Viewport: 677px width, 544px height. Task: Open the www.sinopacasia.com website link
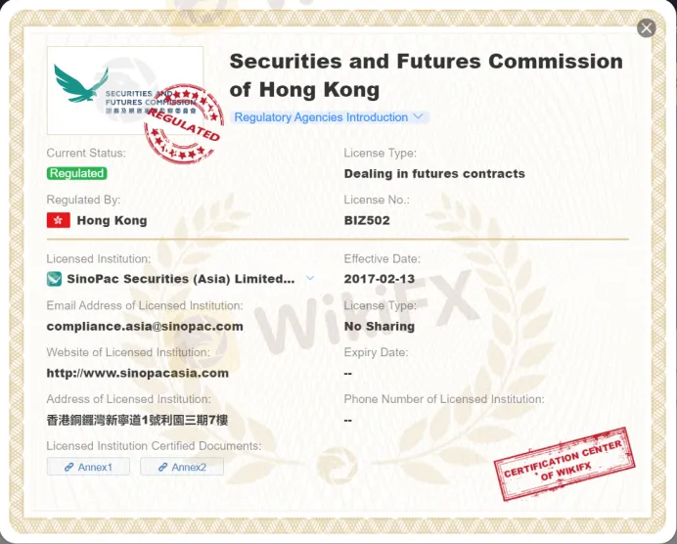pyautogui.click(x=138, y=373)
